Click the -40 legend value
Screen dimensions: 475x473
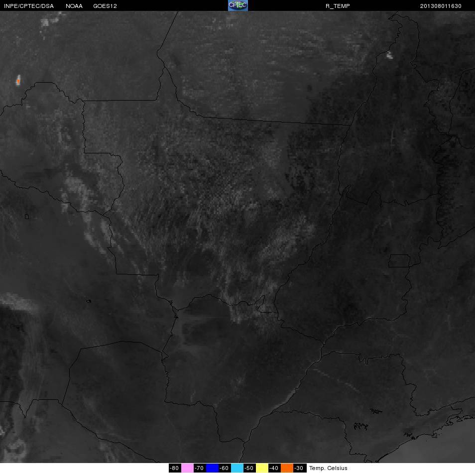point(274,468)
